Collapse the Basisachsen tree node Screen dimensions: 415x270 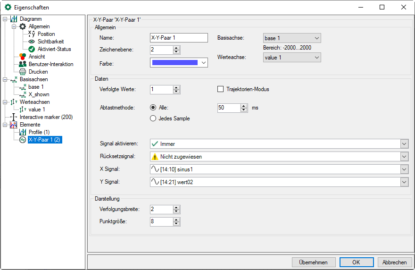coord(5,79)
